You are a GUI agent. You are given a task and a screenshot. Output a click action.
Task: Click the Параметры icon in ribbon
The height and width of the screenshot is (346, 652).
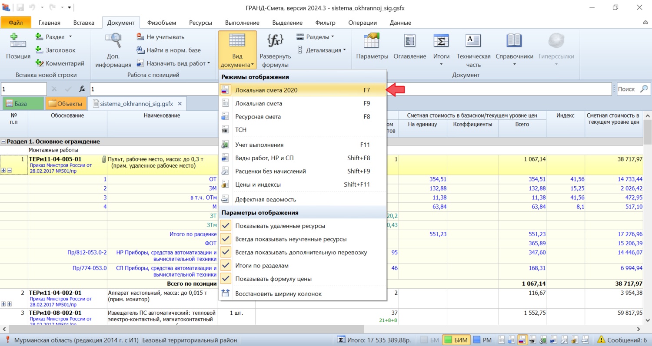[372, 42]
